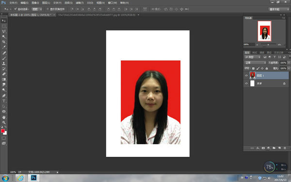Hide Background layer via eye icon

click(x=246, y=83)
